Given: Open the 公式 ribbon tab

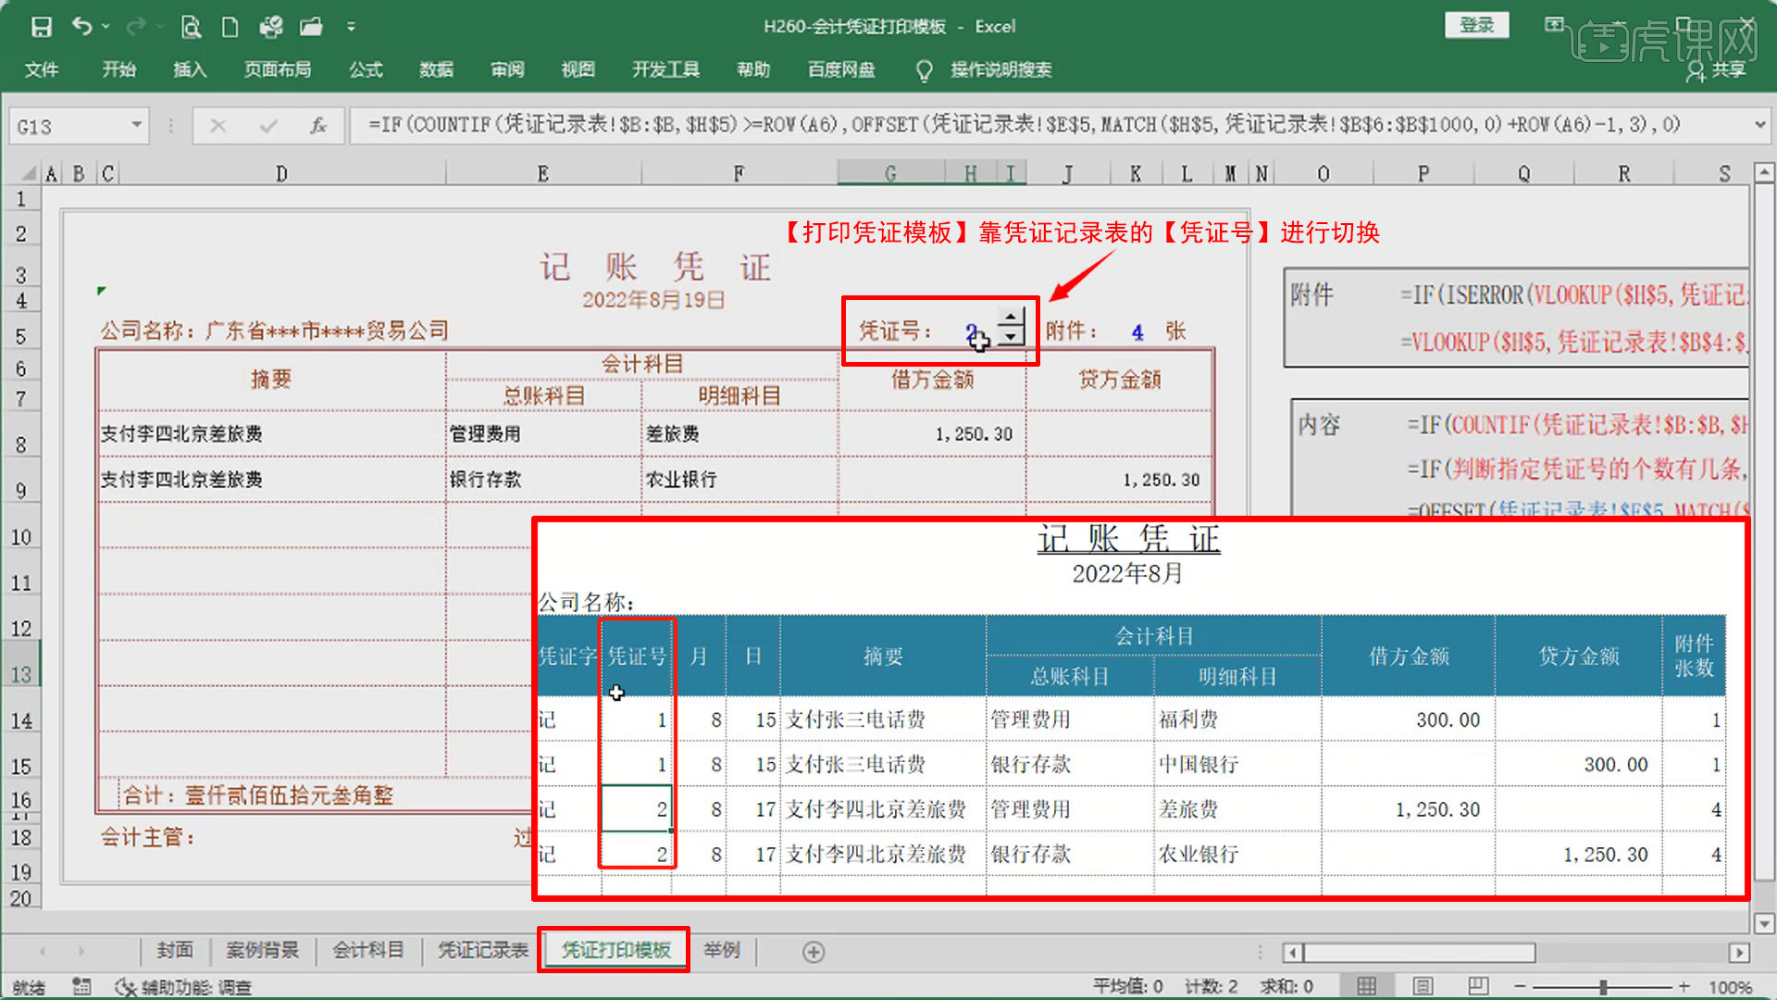Looking at the screenshot, I should pos(366,69).
